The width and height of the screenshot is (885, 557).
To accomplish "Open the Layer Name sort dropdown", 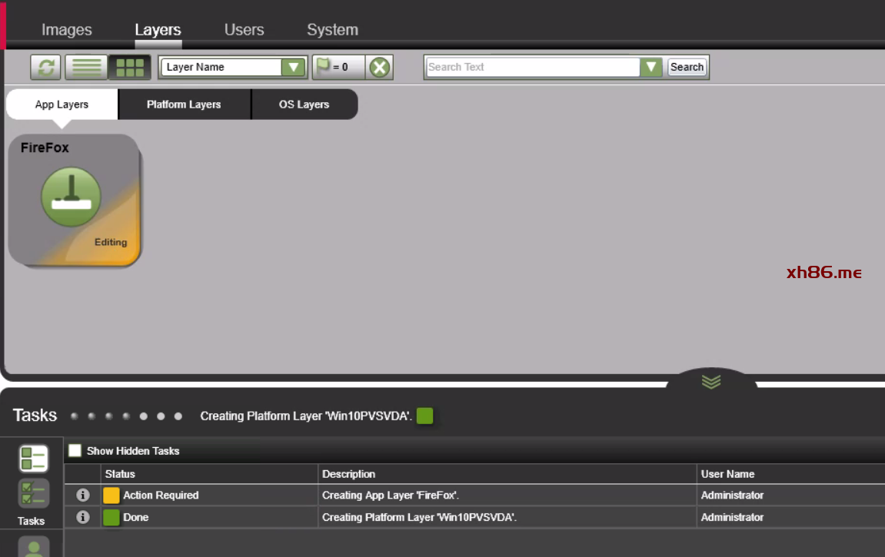I will pos(293,68).
